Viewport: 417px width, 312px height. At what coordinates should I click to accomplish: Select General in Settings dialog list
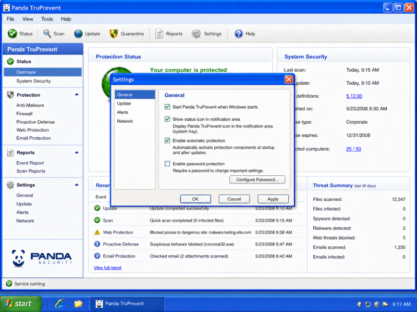tap(135, 95)
